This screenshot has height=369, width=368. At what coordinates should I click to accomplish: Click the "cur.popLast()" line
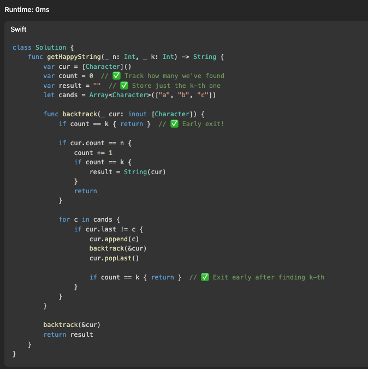click(114, 258)
